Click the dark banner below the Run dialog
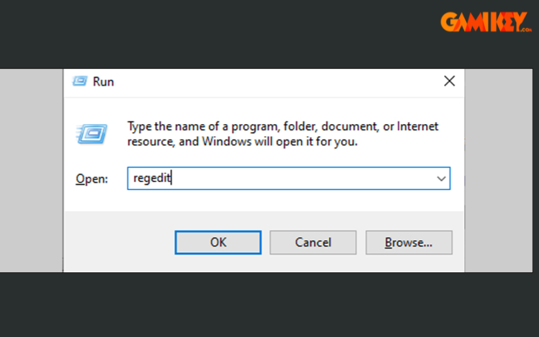This screenshot has height=337, width=539. pyautogui.click(x=269, y=305)
